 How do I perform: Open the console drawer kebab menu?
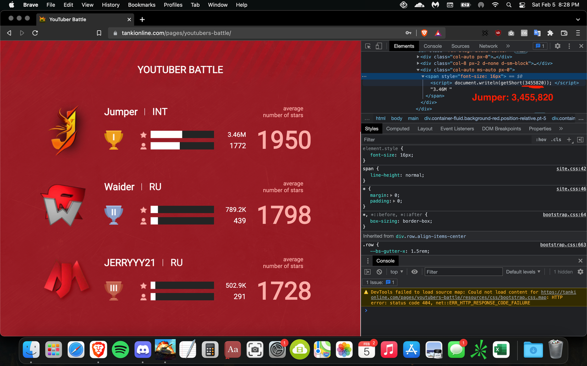(367, 261)
